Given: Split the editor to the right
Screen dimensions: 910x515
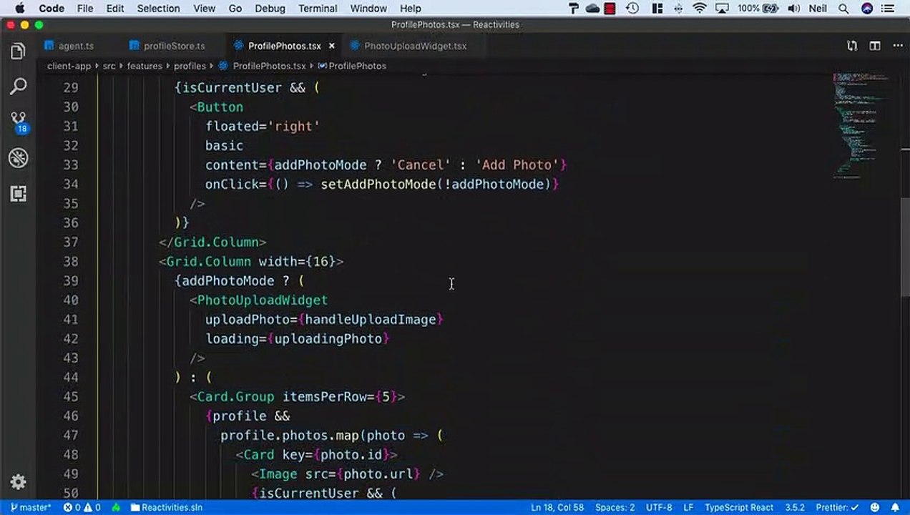Looking at the screenshot, I should click(x=875, y=46).
